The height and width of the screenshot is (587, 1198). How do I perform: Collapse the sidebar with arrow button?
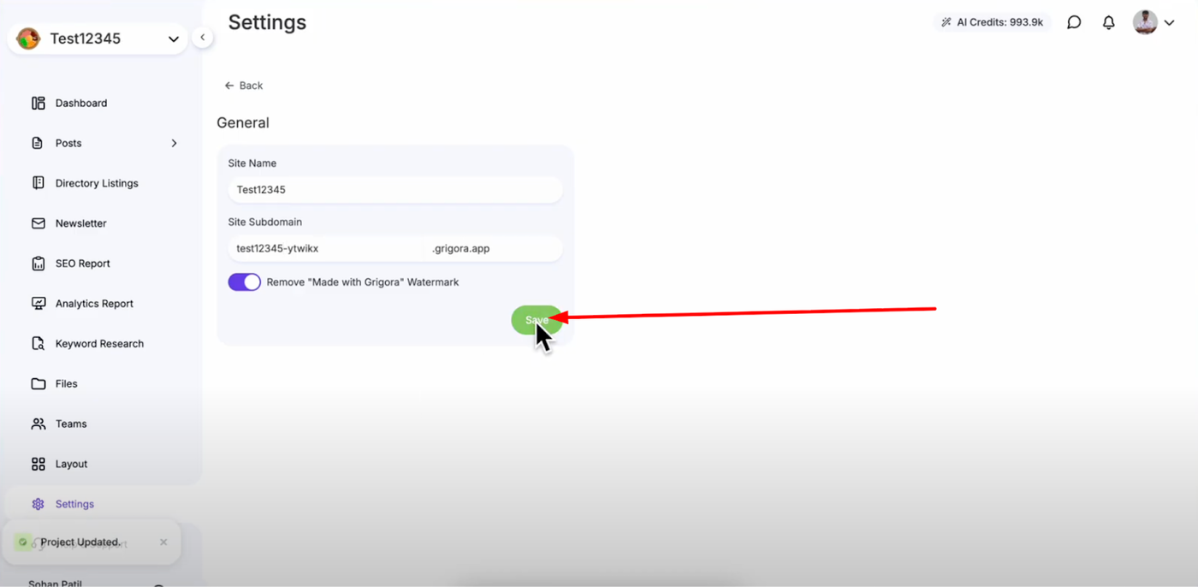(202, 37)
